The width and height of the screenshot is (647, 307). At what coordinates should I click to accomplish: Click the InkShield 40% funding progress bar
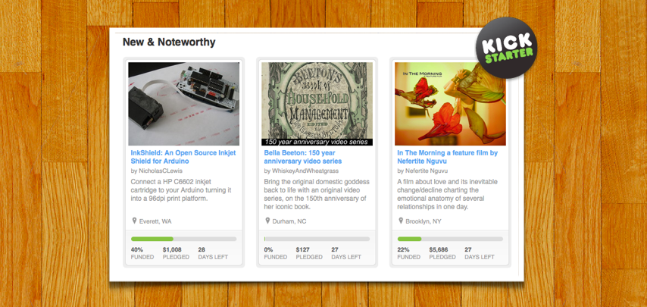click(184, 239)
